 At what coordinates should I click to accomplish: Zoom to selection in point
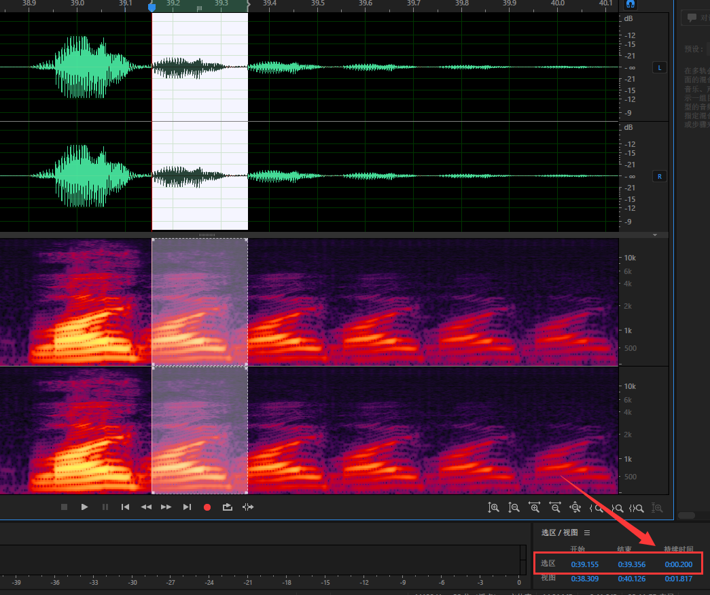(596, 508)
